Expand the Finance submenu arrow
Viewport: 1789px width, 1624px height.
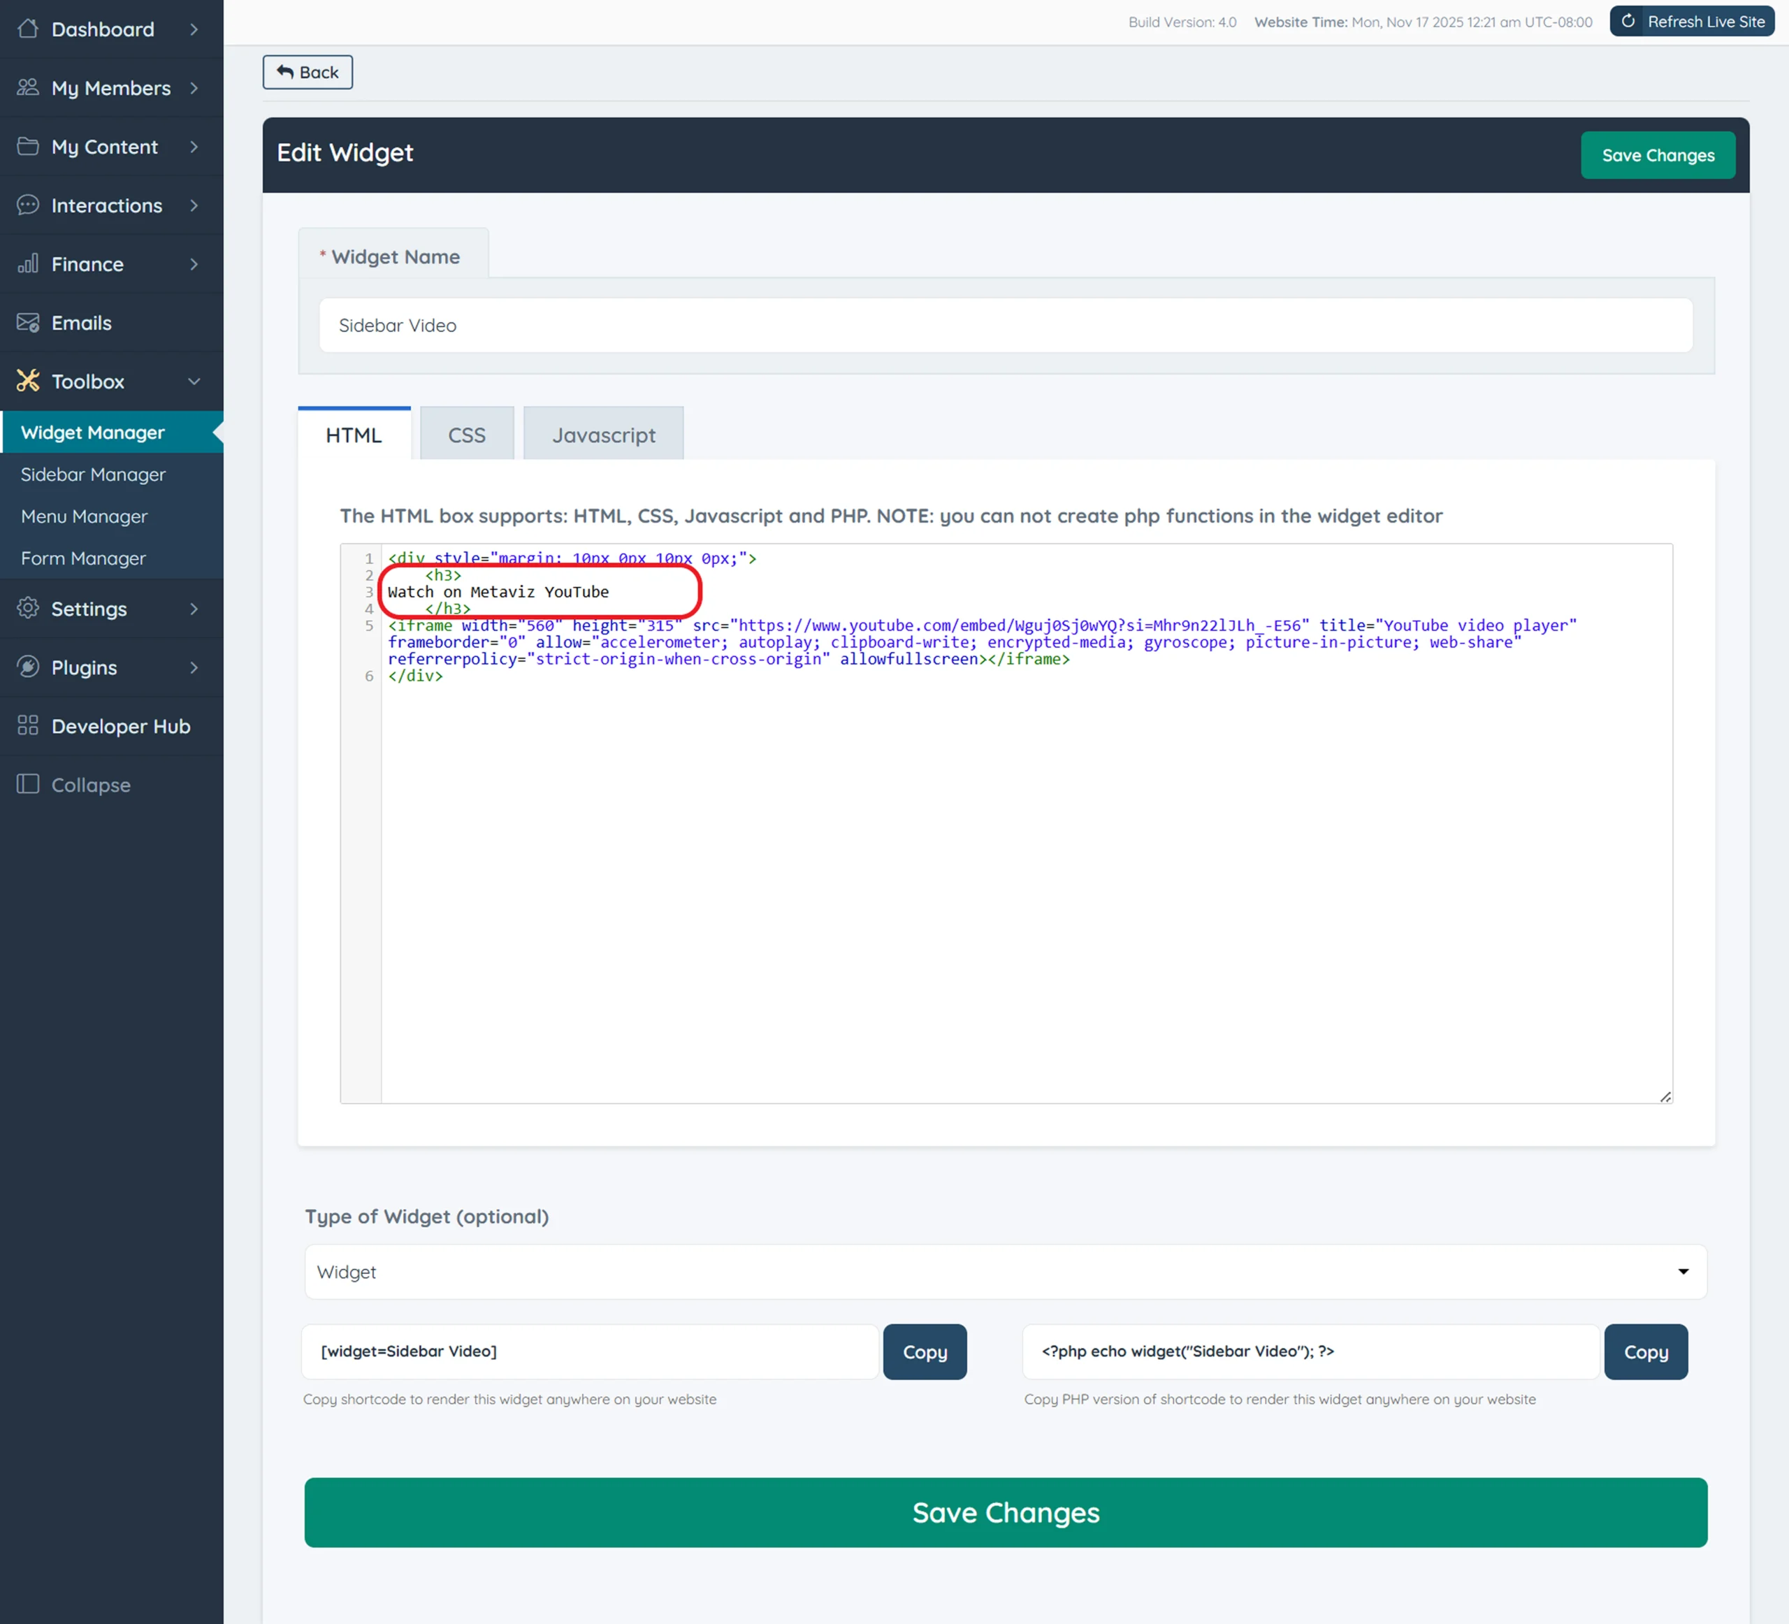[x=194, y=264]
